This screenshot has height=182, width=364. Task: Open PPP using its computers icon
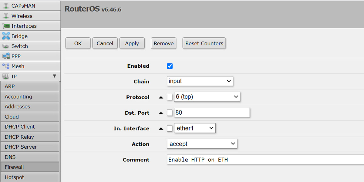6,56
